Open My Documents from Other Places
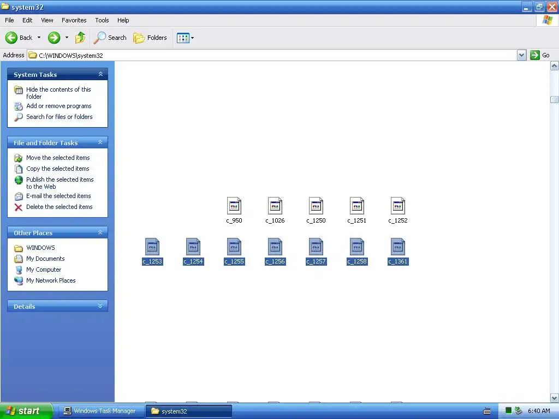Image resolution: width=559 pixels, height=419 pixels. pyautogui.click(x=45, y=259)
